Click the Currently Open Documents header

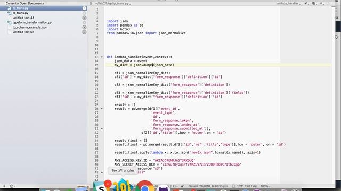pyautogui.click(x=25, y=3)
